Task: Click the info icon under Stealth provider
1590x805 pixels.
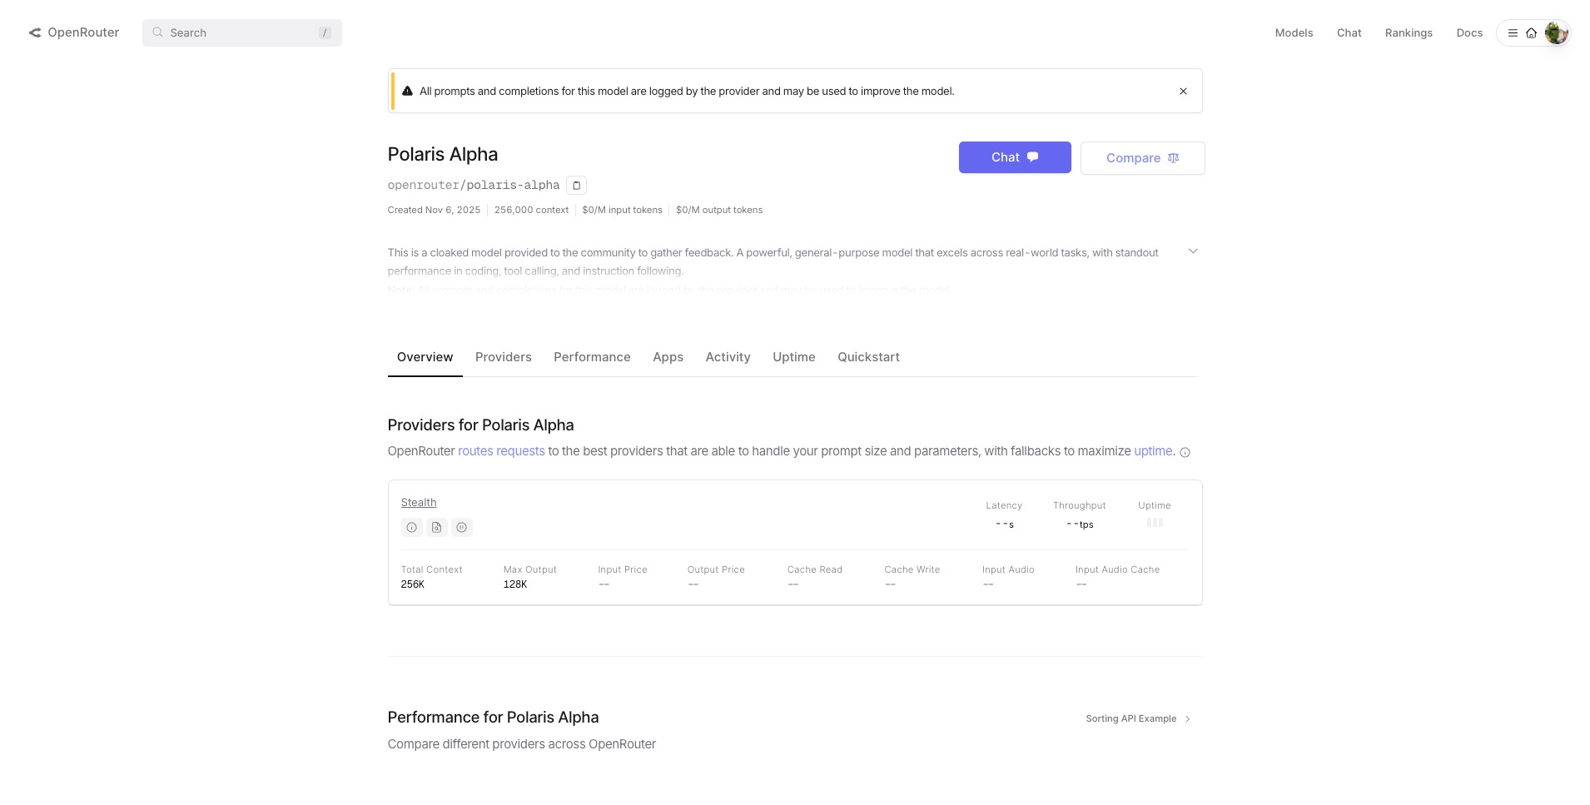Action: pyautogui.click(x=411, y=527)
